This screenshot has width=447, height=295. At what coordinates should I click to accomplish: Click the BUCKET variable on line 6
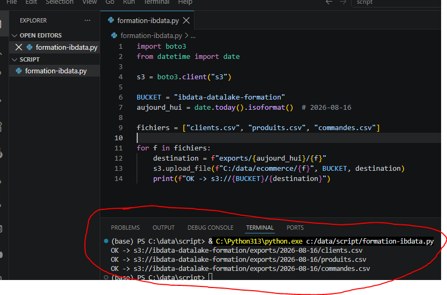pos(149,97)
